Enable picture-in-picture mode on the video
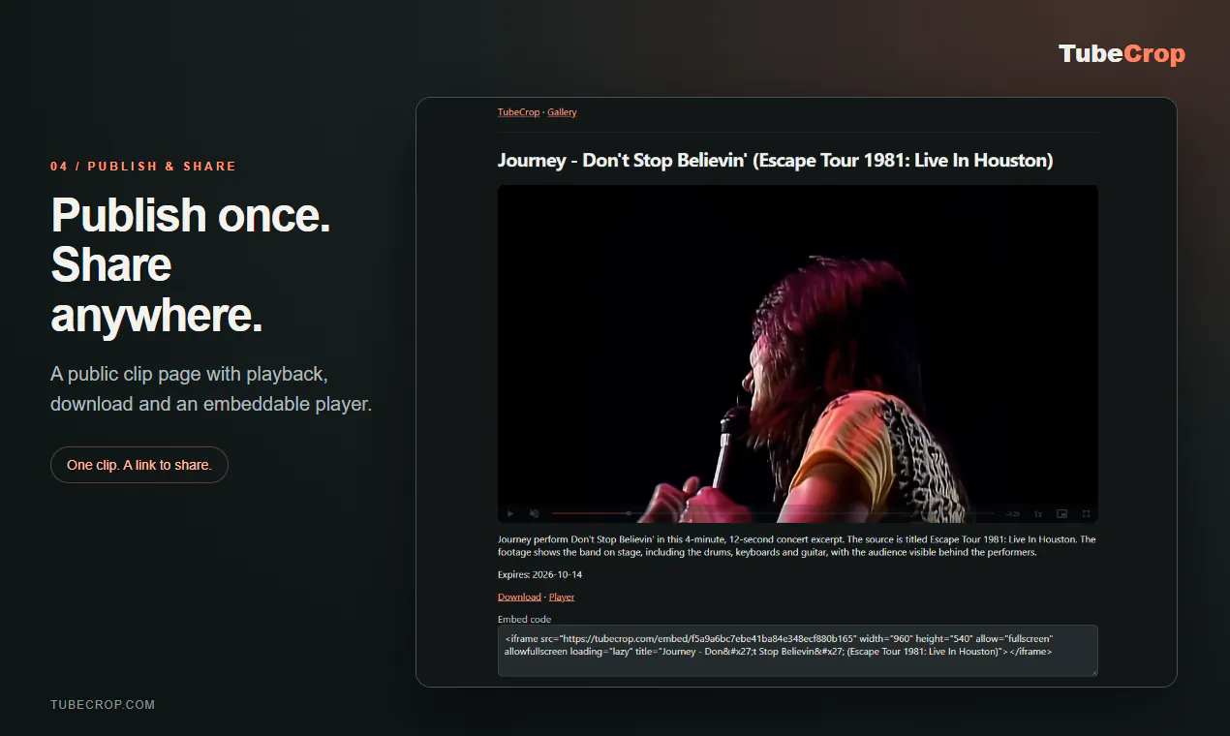This screenshot has height=736, width=1230. pyautogui.click(x=1062, y=513)
